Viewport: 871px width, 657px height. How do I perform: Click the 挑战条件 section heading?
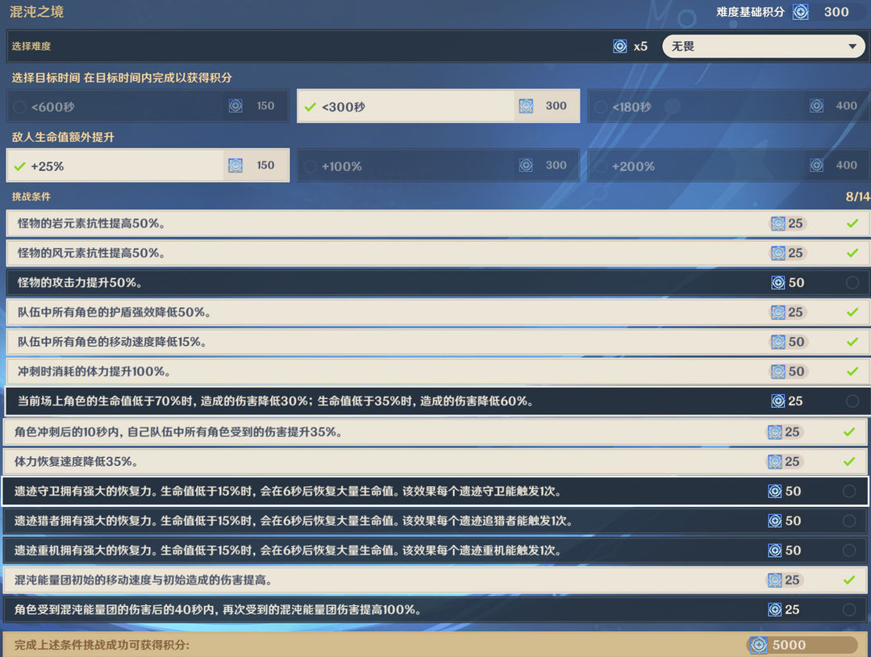click(x=31, y=196)
